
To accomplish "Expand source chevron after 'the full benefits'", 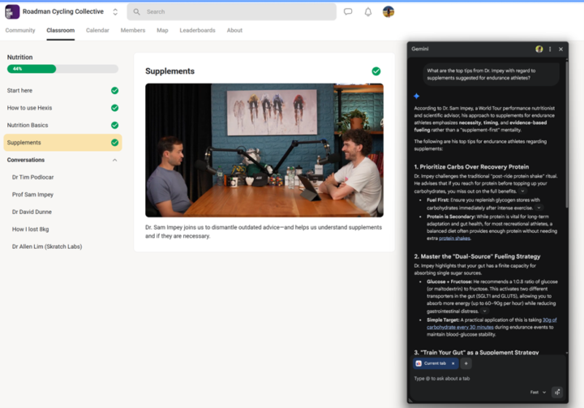I will coord(523,191).
